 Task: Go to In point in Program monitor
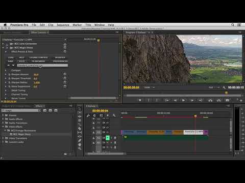167,100
